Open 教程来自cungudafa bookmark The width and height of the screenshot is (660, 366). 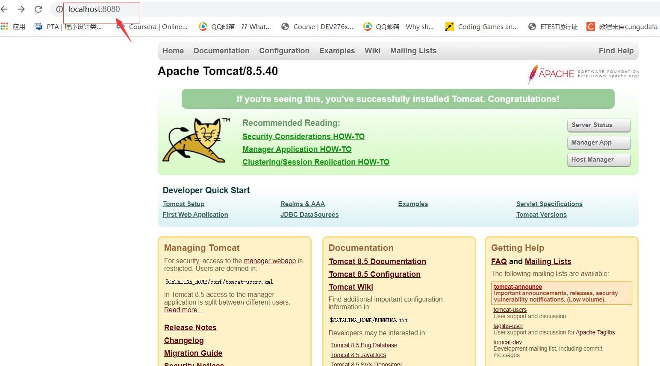[x=622, y=26]
